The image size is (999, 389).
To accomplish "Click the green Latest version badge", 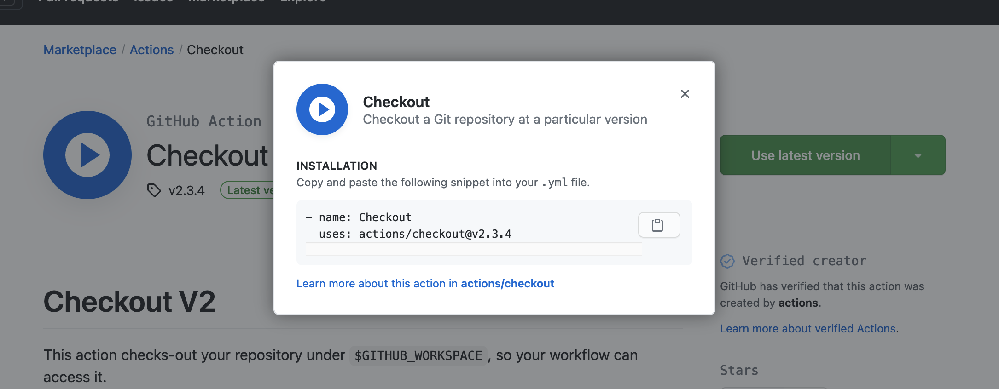I will tap(247, 190).
